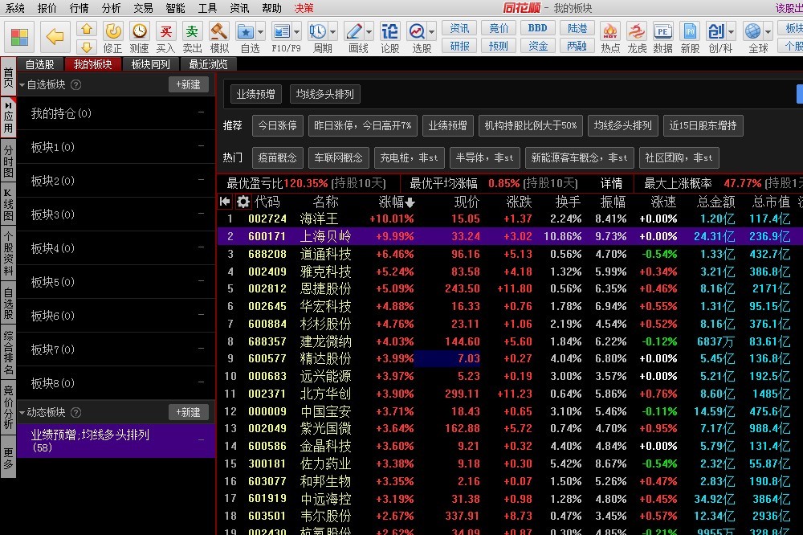Open dropdown arrow beside 选股 icon

[x=432, y=32]
